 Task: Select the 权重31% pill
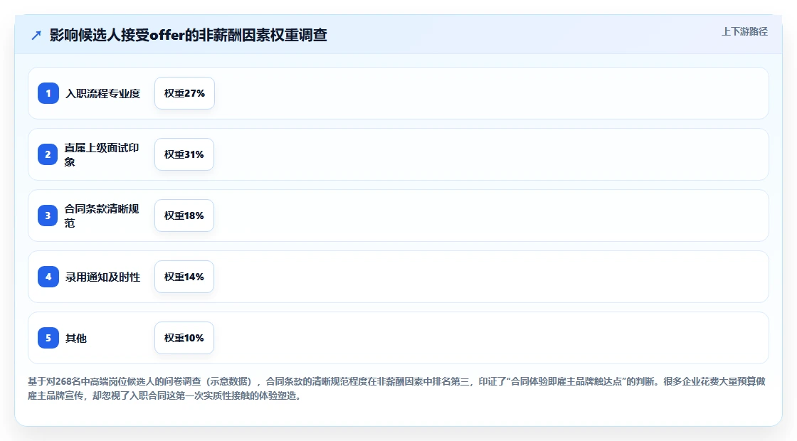pos(184,154)
